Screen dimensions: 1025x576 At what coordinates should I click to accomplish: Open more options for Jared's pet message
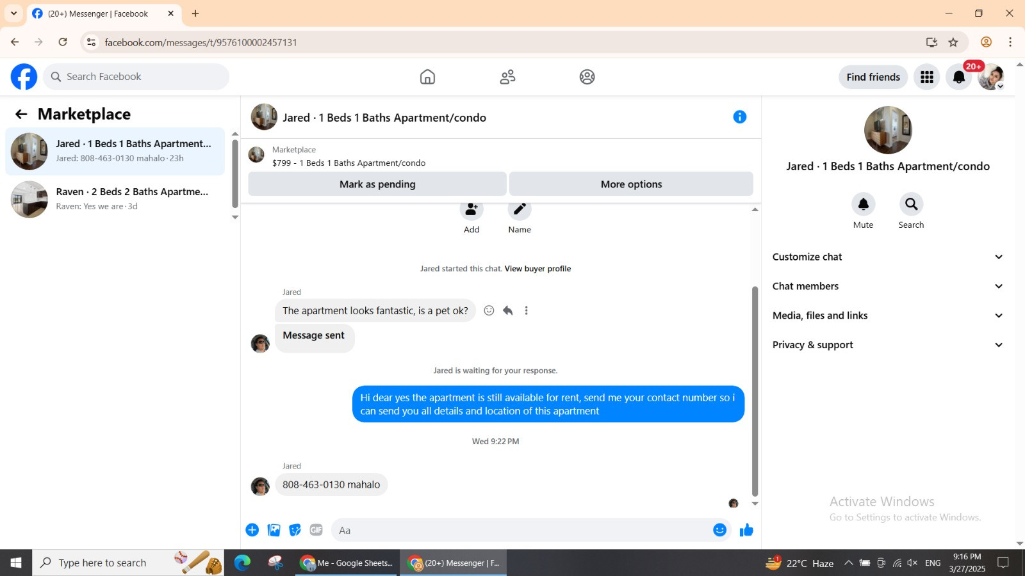(x=526, y=310)
